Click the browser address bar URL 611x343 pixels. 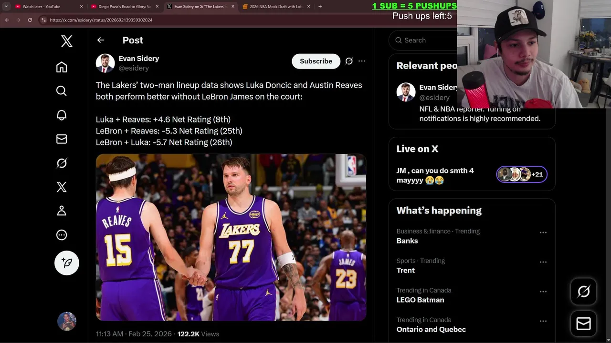[101, 20]
